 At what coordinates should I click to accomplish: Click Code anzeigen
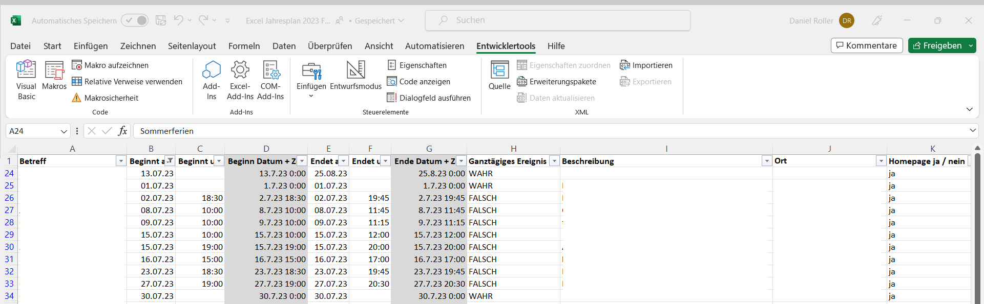pos(418,81)
